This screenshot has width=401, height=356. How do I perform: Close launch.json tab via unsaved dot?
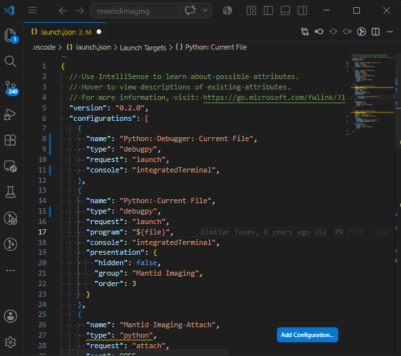coord(99,32)
